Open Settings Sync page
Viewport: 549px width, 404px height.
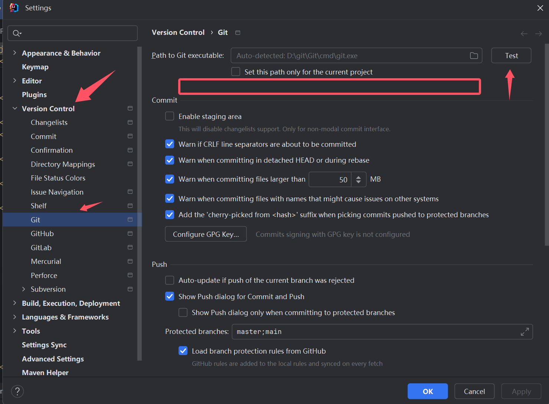click(x=44, y=345)
